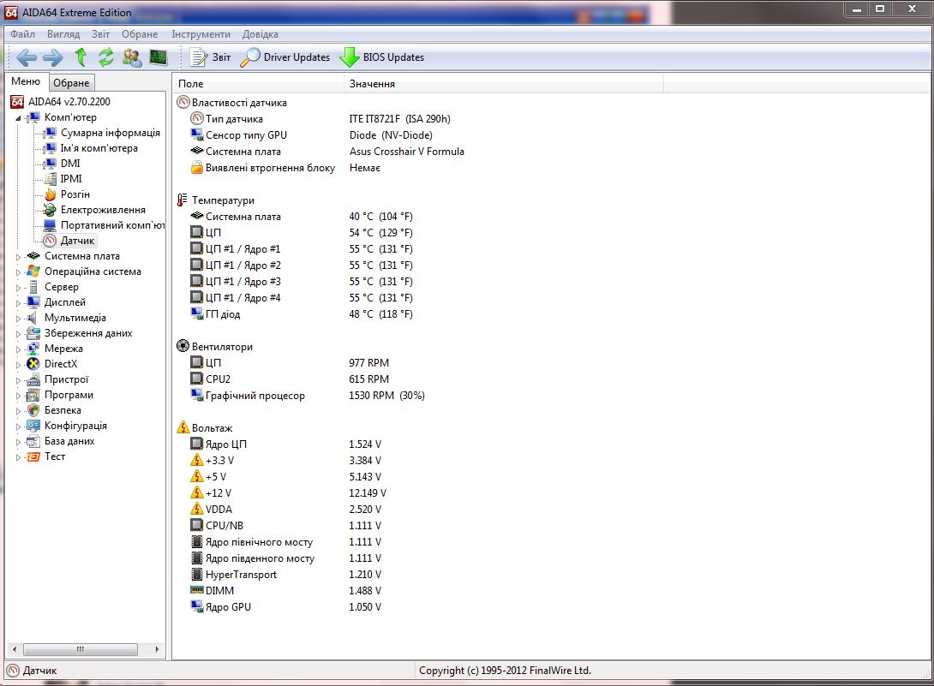Open Driver Updates
Viewport: 934px width, 686px height.
pos(284,57)
